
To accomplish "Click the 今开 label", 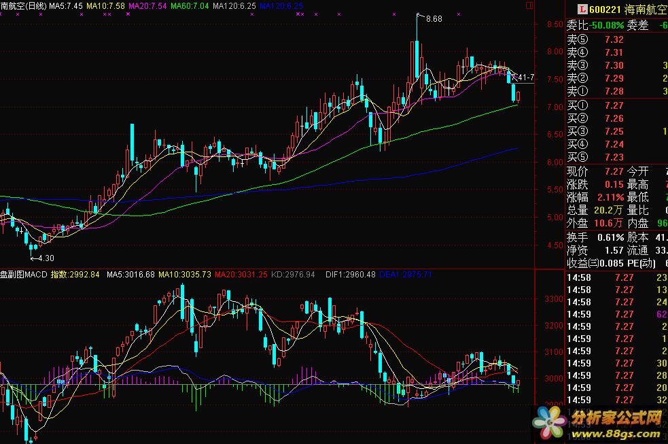I will [x=637, y=172].
